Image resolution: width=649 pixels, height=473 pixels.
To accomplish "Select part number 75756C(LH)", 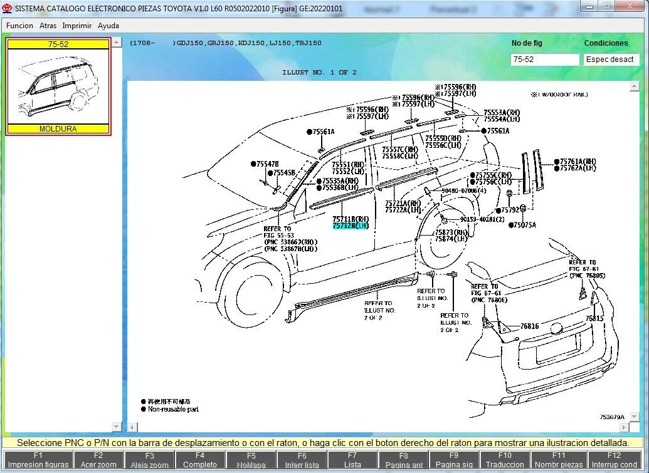I will click(x=493, y=182).
